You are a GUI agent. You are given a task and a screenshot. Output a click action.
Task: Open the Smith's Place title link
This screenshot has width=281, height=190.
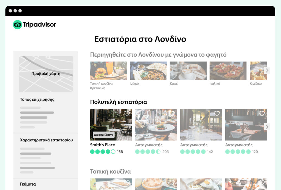click(103, 145)
